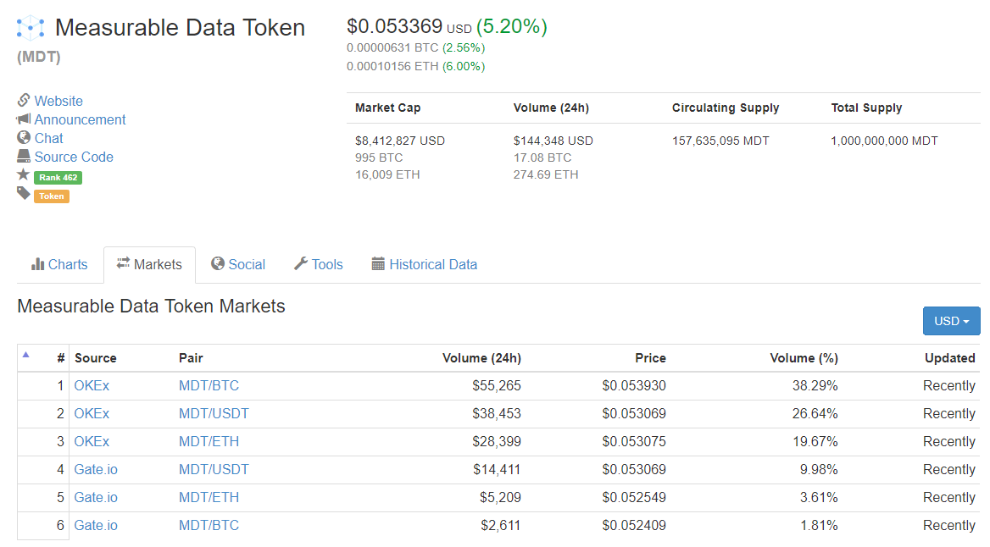Click the 0.00010156 ETH price
Image resolution: width=990 pixels, height=547 pixels.
tap(392, 66)
